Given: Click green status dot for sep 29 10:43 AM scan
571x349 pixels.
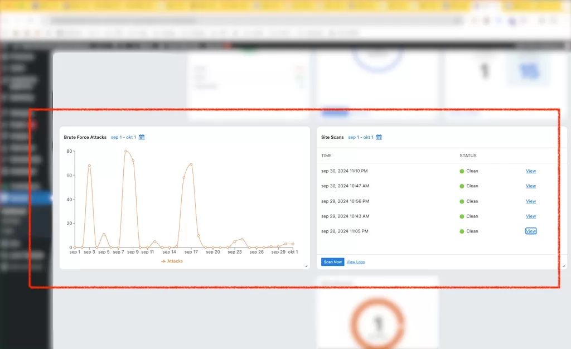Looking at the screenshot, I should tap(462, 216).
